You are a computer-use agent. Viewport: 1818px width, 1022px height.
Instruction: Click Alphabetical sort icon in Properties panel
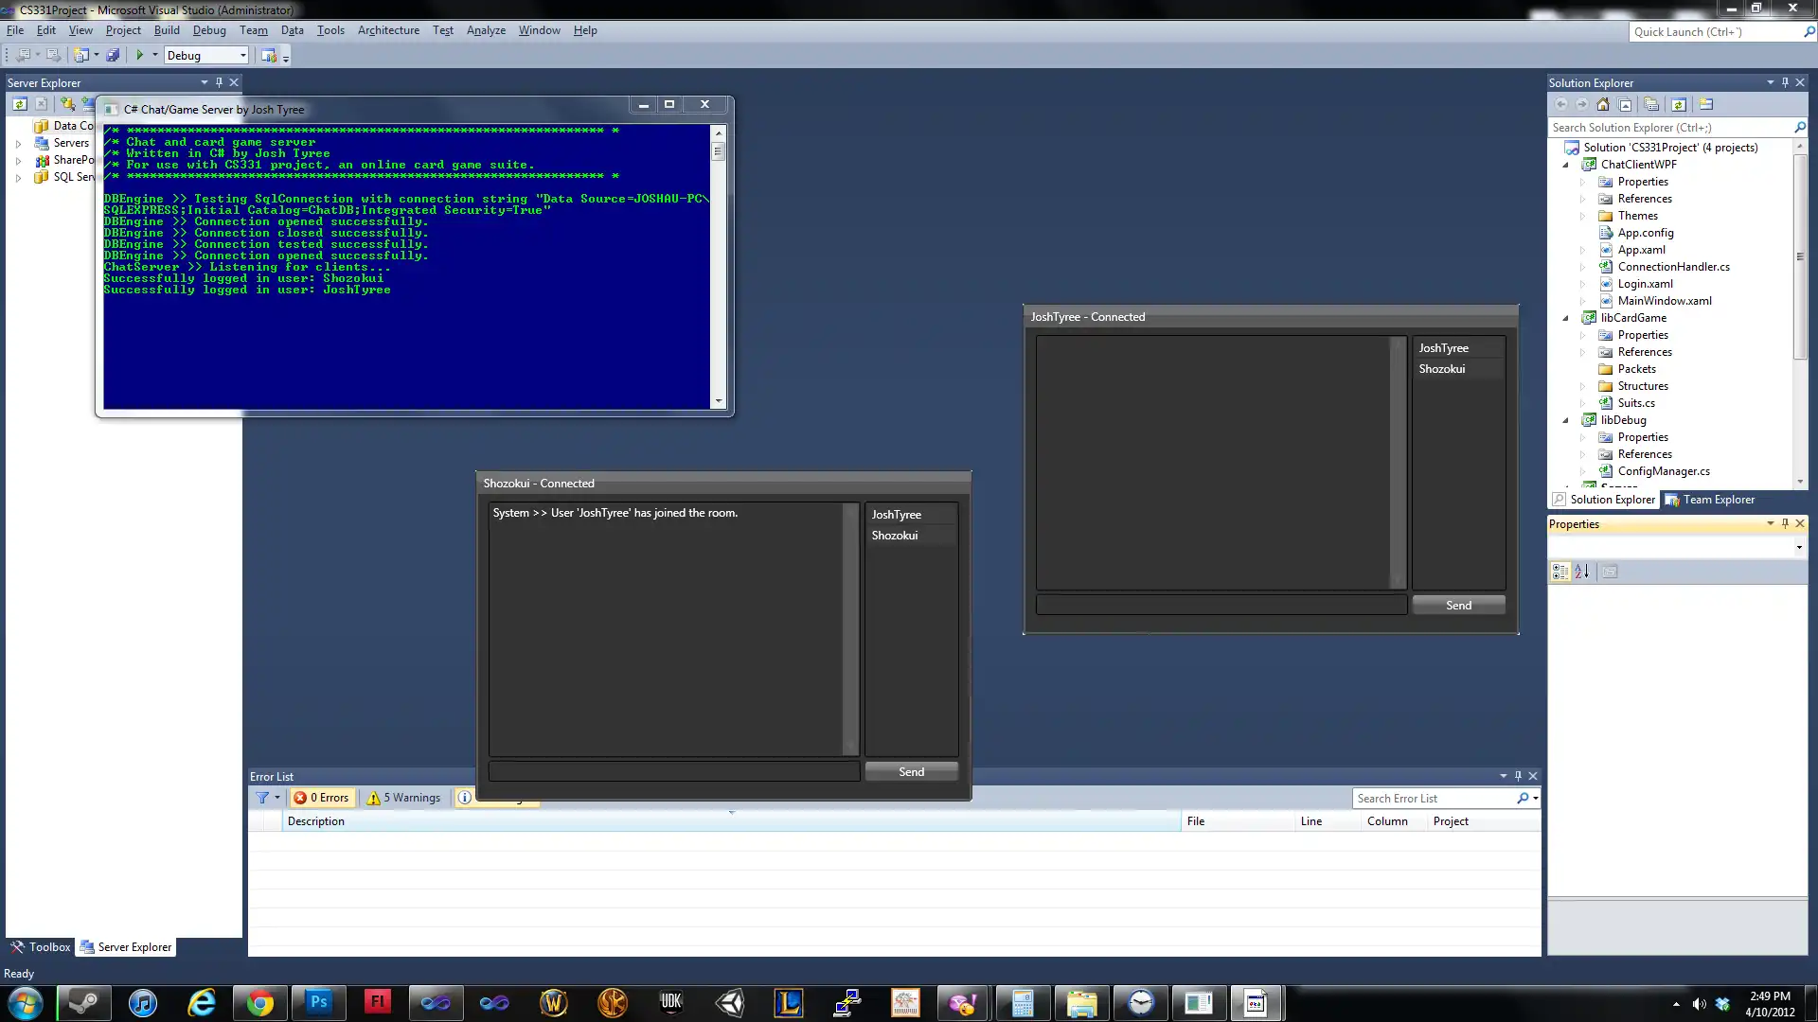(1582, 572)
